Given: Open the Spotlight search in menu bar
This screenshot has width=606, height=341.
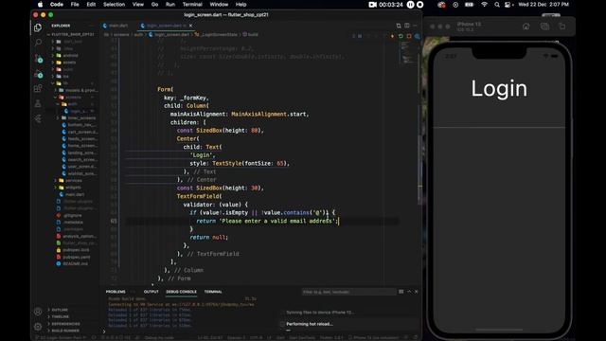Looking at the screenshot, I should (x=497, y=5).
